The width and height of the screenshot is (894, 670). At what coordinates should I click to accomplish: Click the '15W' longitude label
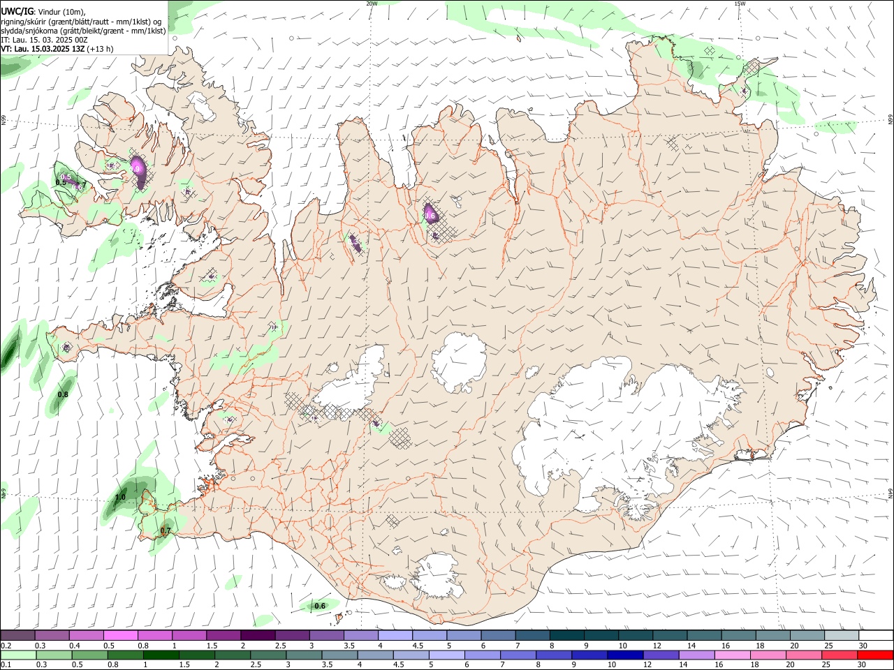click(739, 3)
